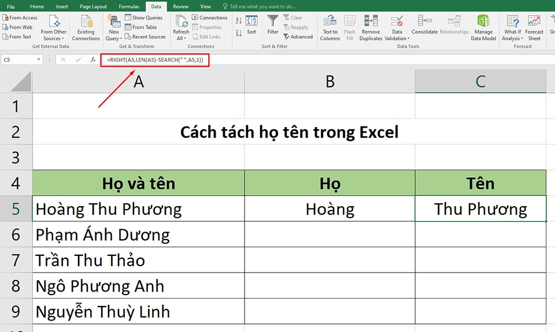
Task: Open Existing Connections
Action: tap(86, 28)
